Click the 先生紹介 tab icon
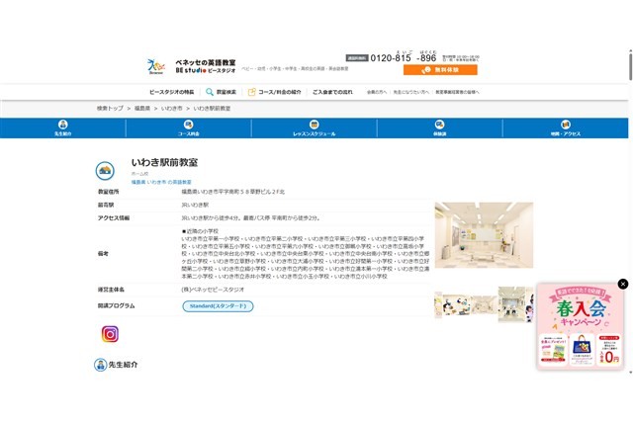Screen dimensions: 633x422 63,125
